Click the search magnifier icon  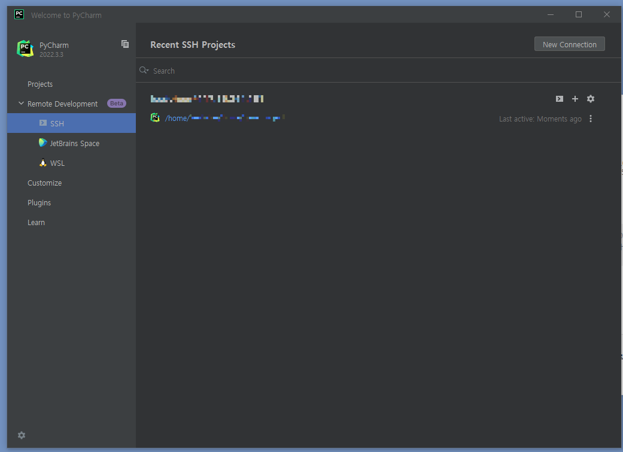(x=144, y=71)
